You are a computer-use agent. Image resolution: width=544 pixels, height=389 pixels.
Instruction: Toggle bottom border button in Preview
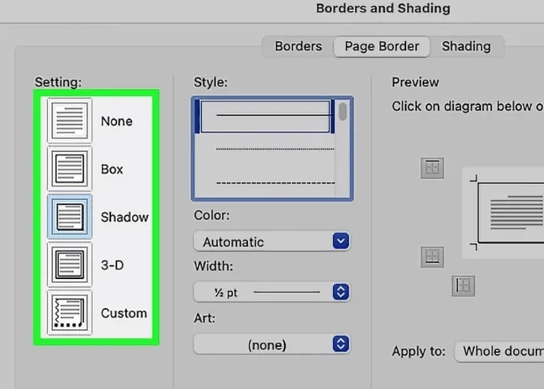432,257
